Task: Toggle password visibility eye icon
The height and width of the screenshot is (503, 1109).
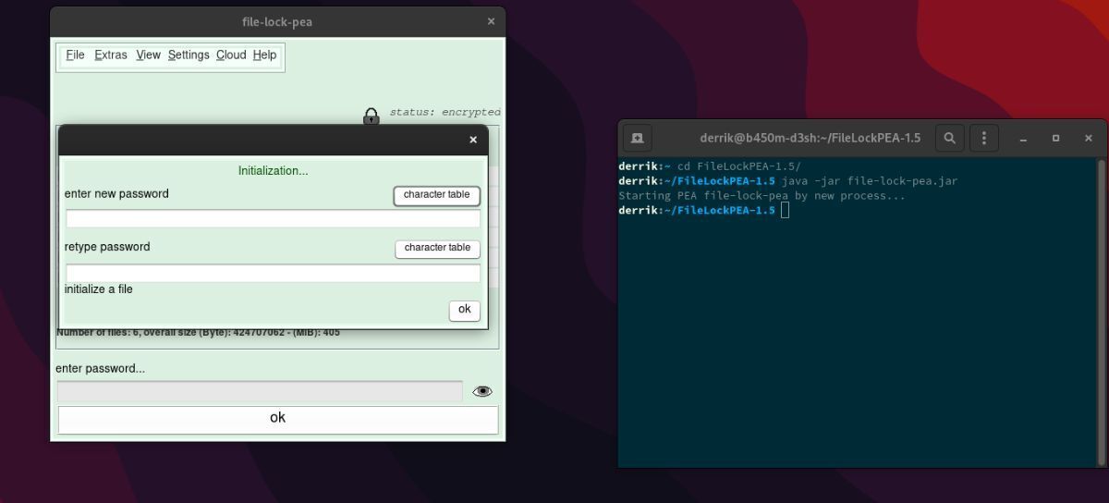Action: coord(482,391)
